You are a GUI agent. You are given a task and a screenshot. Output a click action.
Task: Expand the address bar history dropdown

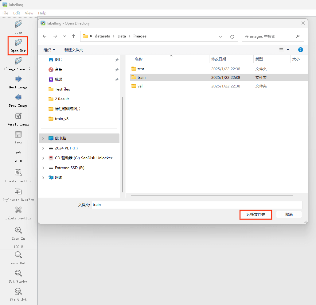coord(220,37)
